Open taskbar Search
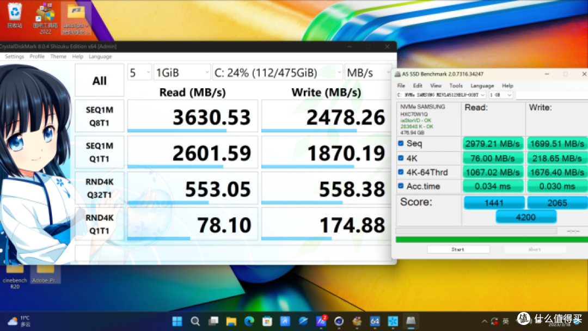Viewport: 588px width, 331px height. coord(195,321)
